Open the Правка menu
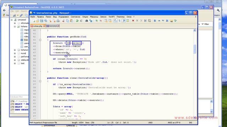This screenshot has width=227, height=127. point(40,17)
